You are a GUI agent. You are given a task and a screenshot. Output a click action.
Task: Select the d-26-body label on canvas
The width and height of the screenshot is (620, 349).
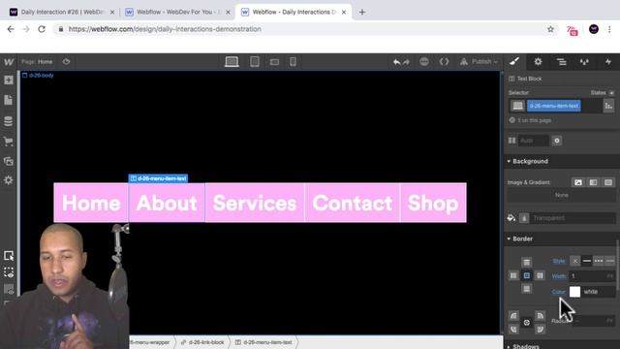pos(38,76)
